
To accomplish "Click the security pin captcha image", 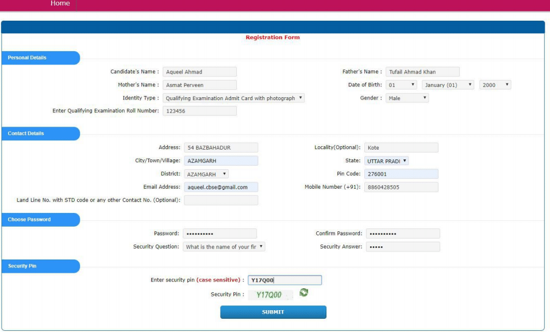I will (x=270, y=295).
